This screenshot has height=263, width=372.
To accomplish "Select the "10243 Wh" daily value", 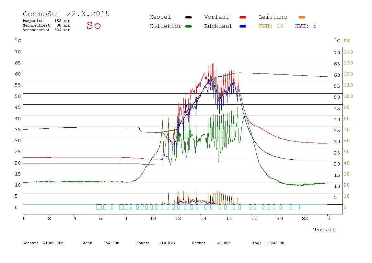I will pyautogui.click(x=275, y=243).
